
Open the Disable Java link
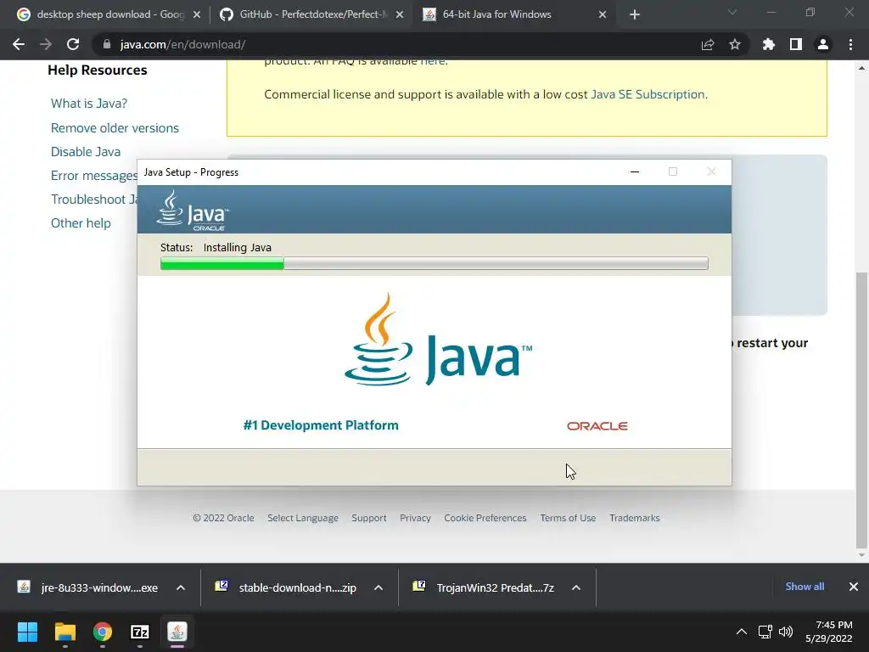click(86, 152)
